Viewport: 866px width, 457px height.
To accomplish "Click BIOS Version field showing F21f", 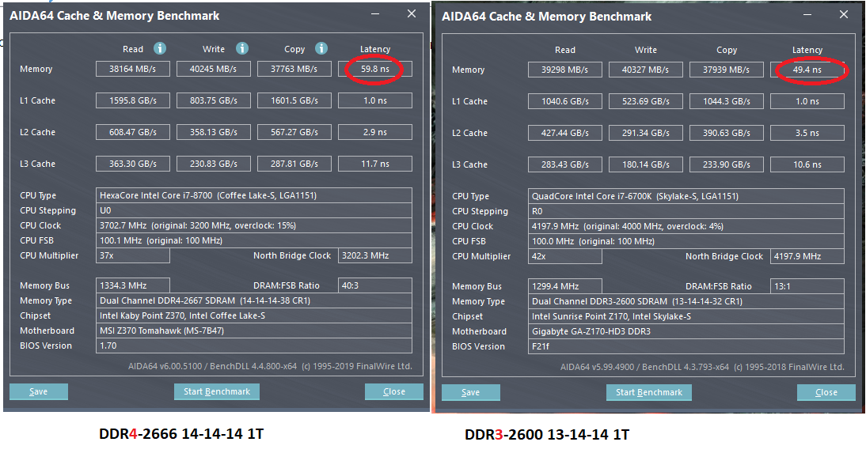I will 686,346.
